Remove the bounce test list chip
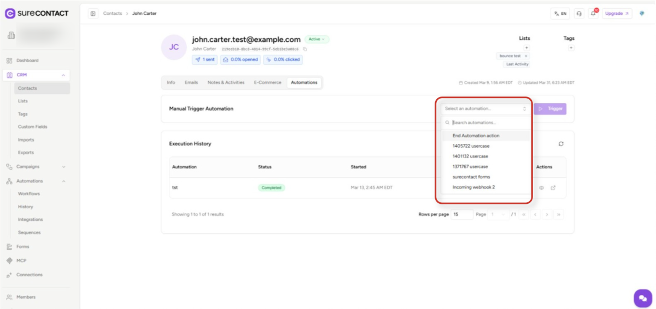Image resolution: width=656 pixels, height=309 pixels. pyautogui.click(x=526, y=56)
